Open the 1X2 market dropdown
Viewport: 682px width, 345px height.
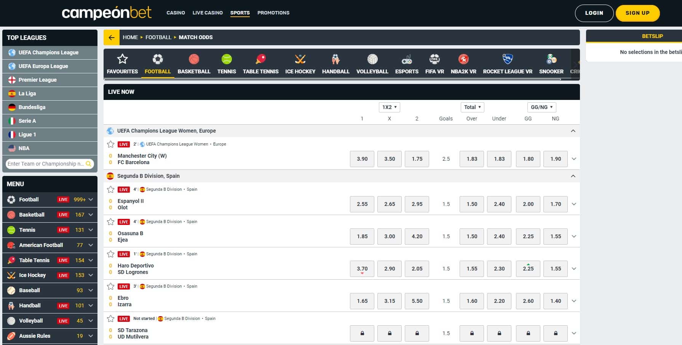(389, 107)
